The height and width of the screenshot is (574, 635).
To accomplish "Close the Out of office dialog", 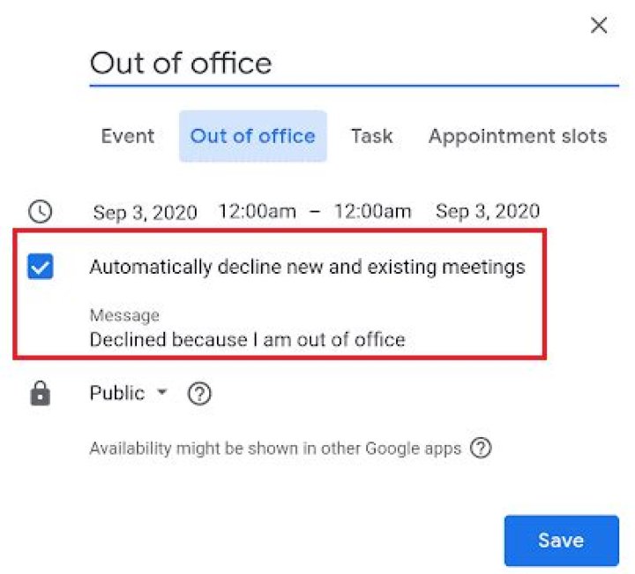I will [x=599, y=26].
